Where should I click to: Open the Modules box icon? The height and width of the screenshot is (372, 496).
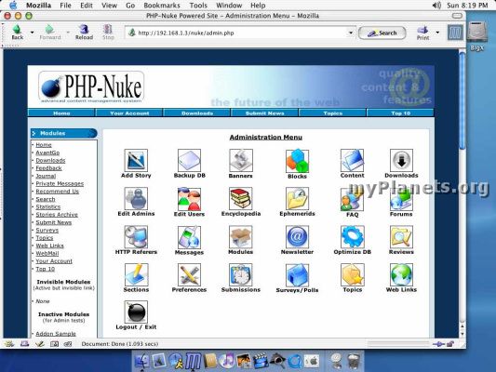pyautogui.click(x=241, y=237)
